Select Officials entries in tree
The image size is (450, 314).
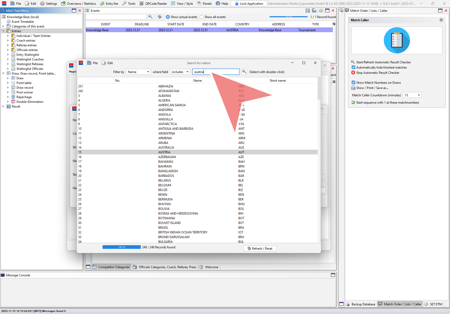27,50
